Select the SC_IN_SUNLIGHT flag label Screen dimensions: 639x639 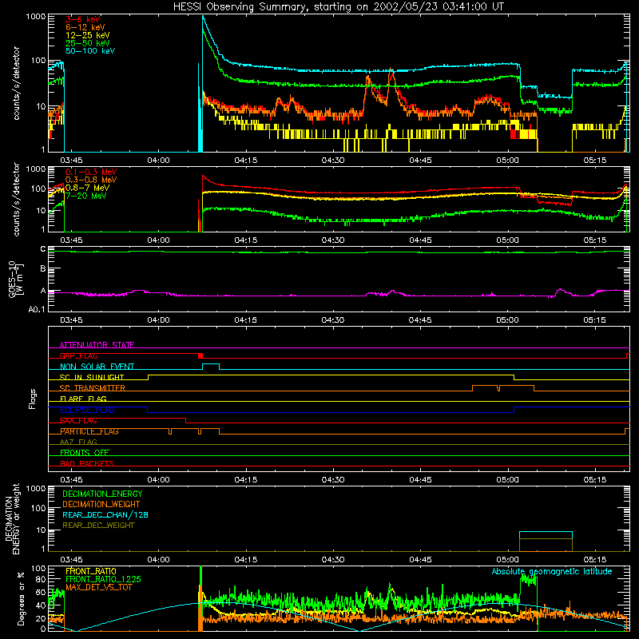coord(92,377)
